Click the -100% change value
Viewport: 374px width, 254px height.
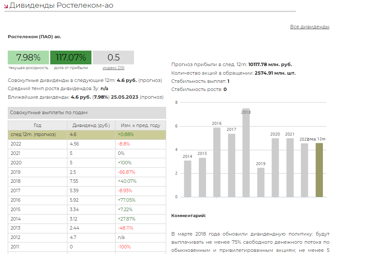coord(124,247)
